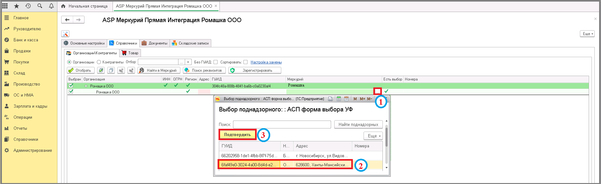This screenshot has width=601, height=184.
Task: Toggle Выбран checkbox for child Ромашка ООО row
Action: point(71,92)
